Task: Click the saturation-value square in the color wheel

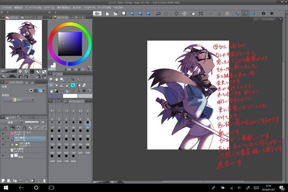Action: tap(70, 44)
